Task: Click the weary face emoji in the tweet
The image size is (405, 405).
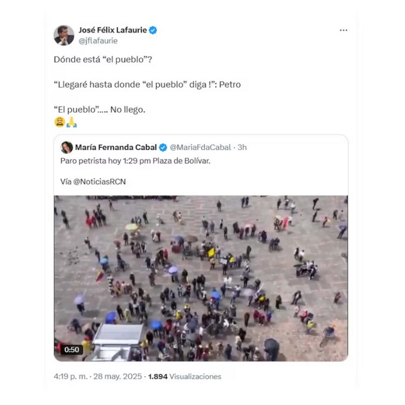Action: (x=59, y=122)
